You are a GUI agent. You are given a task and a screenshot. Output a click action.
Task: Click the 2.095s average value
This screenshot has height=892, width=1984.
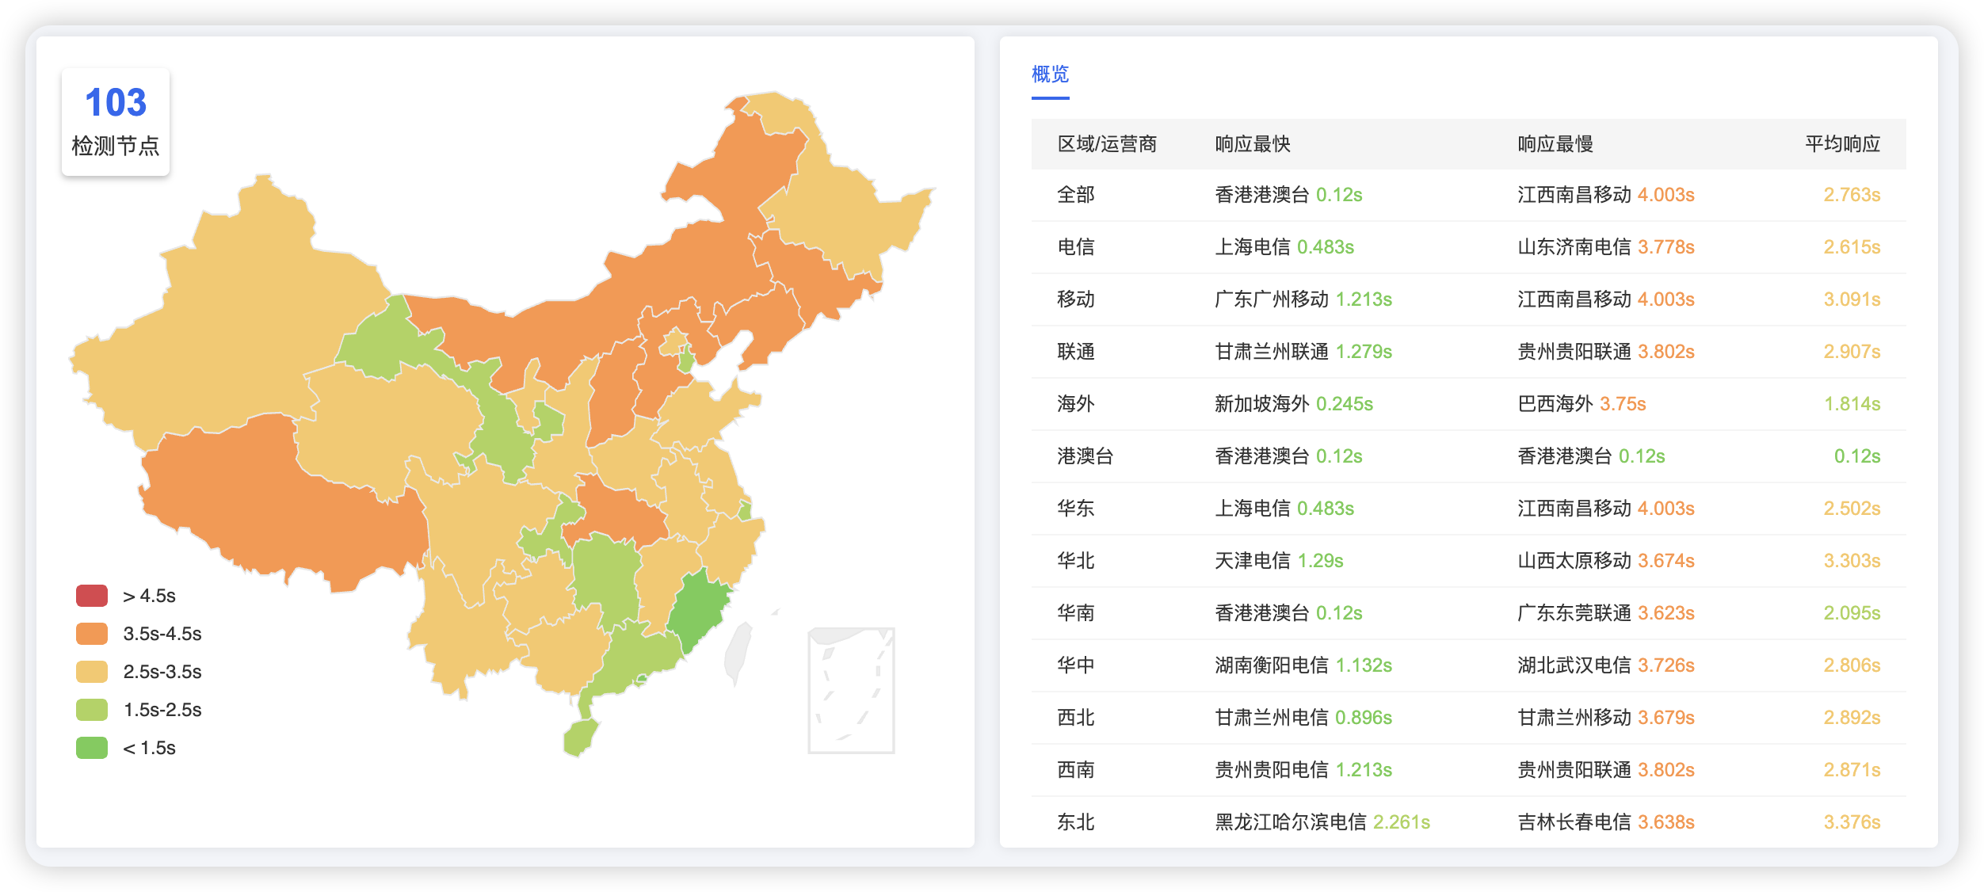pyautogui.click(x=1852, y=613)
